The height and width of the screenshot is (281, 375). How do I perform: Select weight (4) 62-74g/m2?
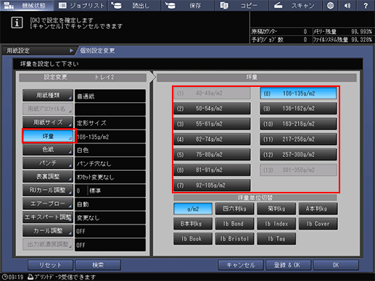point(212,139)
